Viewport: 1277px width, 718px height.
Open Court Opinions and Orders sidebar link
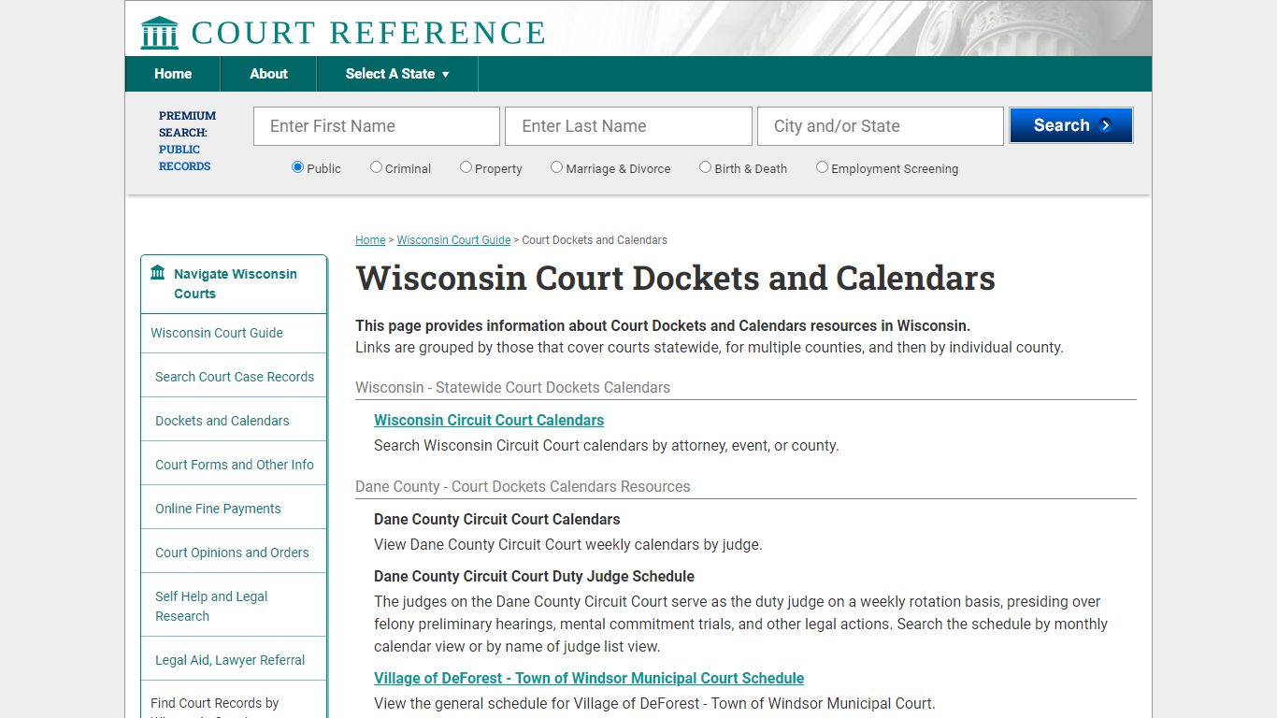(232, 553)
